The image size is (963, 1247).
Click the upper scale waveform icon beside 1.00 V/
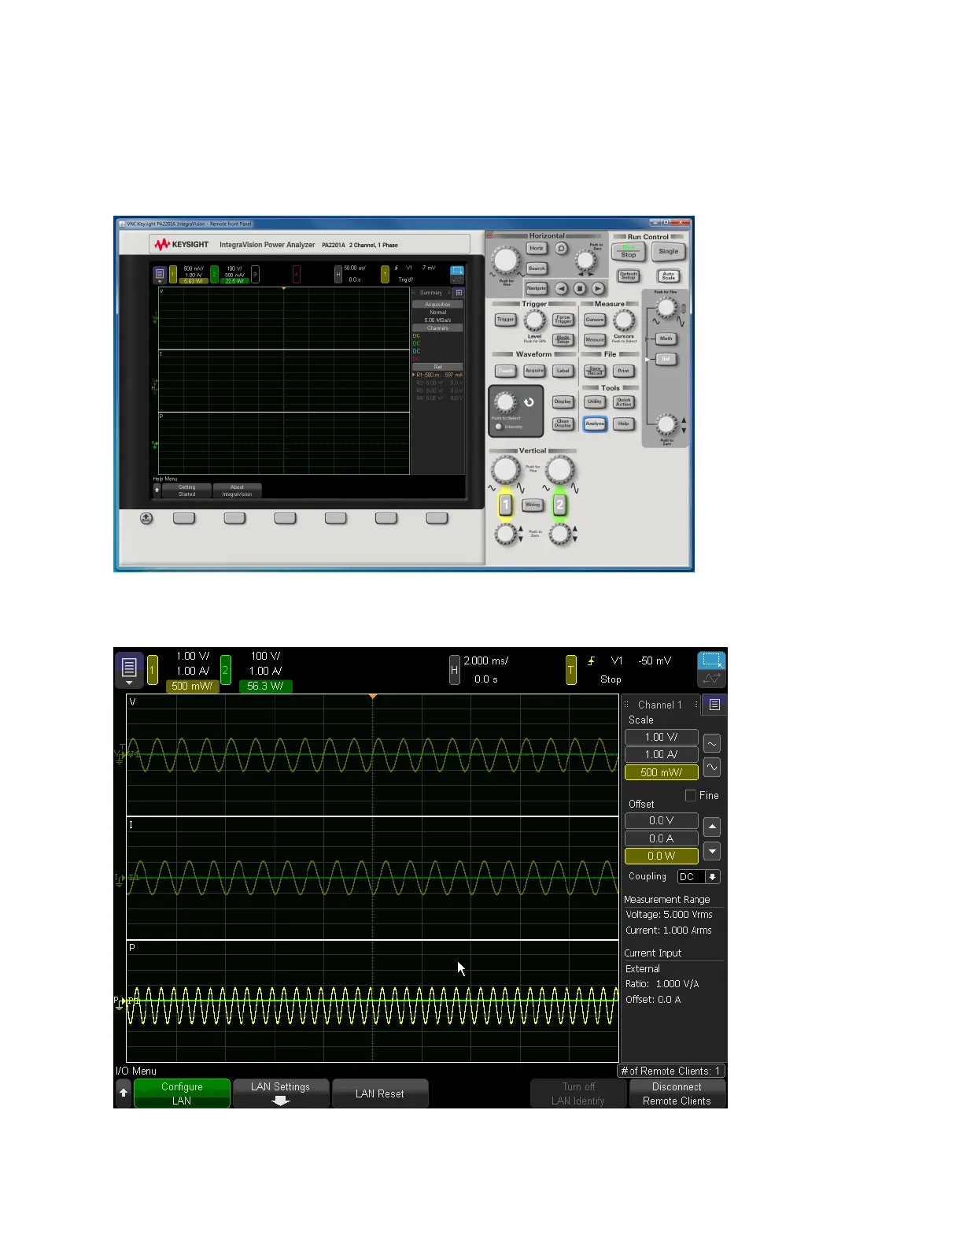pyautogui.click(x=712, y=743)
